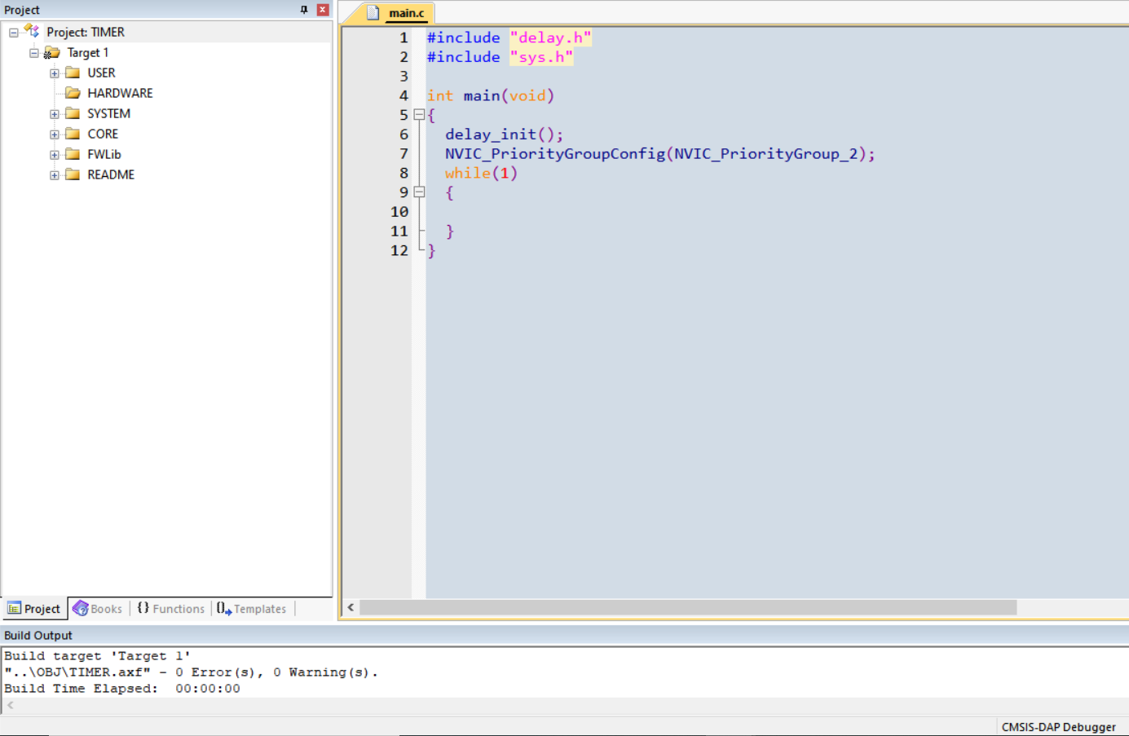Click the "delay.h" include string

point(550,37)
